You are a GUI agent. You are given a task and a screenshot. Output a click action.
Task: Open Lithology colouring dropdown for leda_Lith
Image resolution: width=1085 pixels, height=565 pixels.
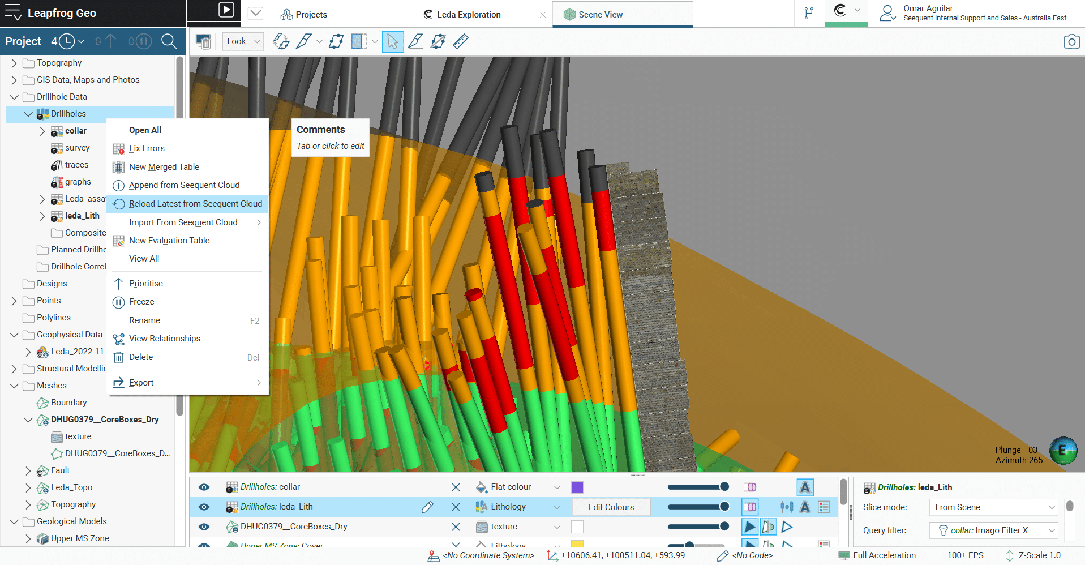coord(557,507)
